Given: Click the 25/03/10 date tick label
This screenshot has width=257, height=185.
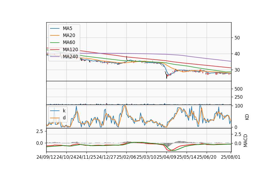Looking at the screenshot, I should 146,157.
